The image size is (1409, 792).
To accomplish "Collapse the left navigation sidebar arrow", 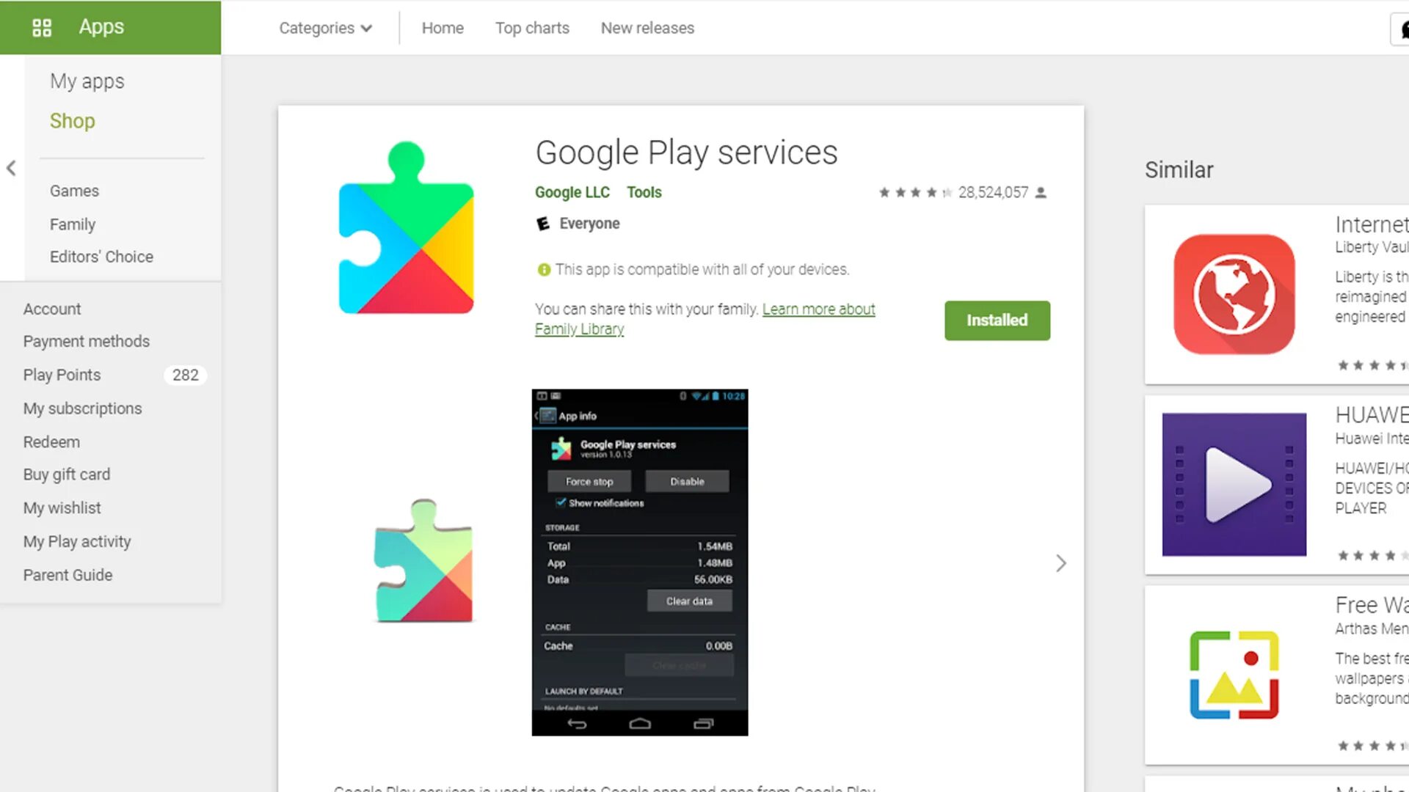I will click(12, 168).
